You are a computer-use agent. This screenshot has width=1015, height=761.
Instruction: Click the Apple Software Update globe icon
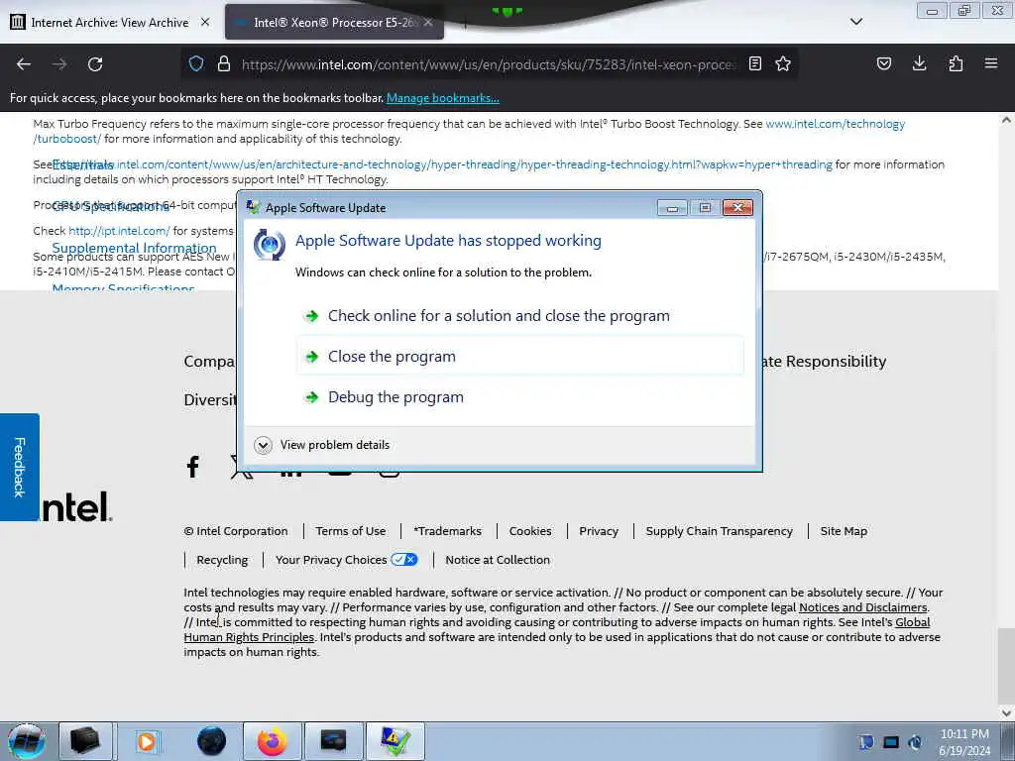[270, 245]
